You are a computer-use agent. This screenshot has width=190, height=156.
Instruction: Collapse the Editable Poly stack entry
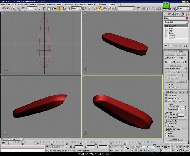(x=165, y=26)
